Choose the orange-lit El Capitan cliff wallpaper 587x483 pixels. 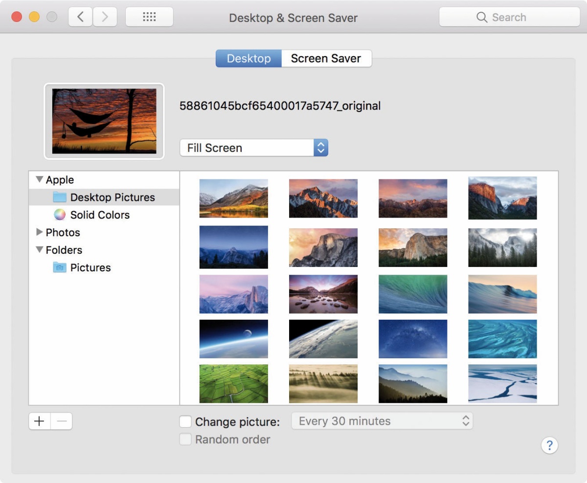(502, 198)
